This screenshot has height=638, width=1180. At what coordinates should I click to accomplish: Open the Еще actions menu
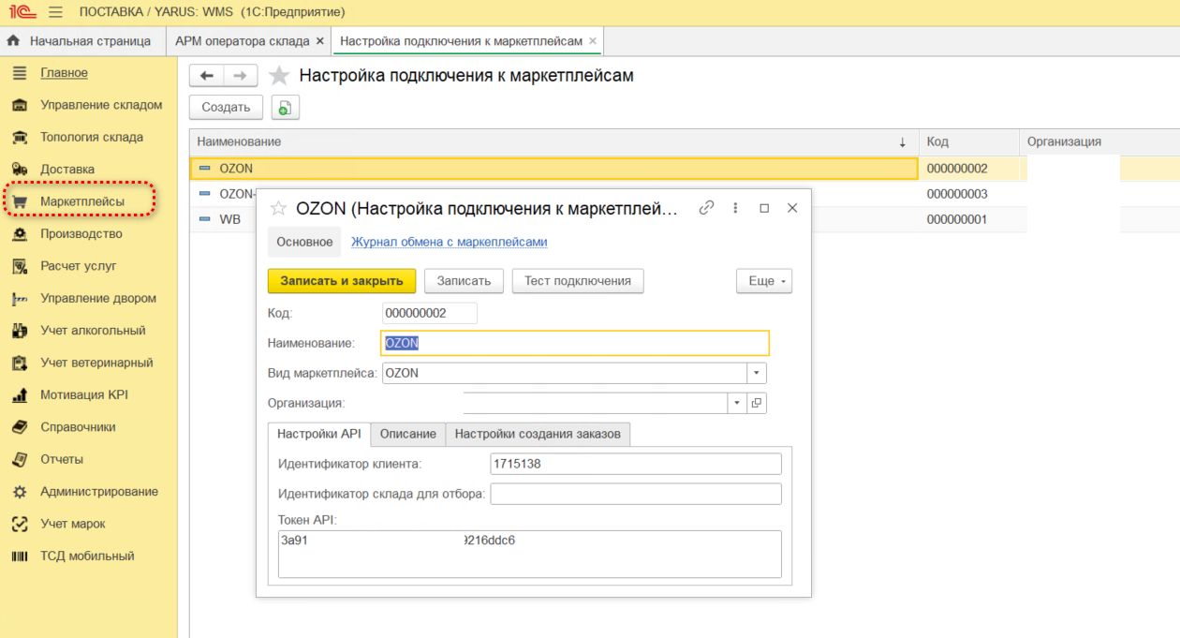[764, 279]
